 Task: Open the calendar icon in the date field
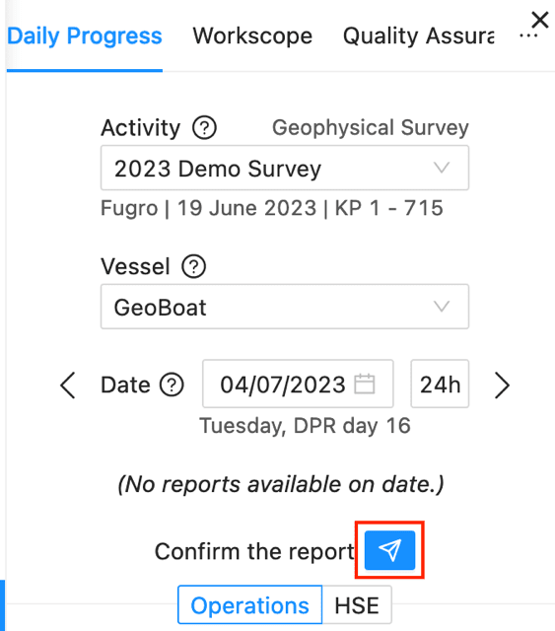(x=365, y=384)
